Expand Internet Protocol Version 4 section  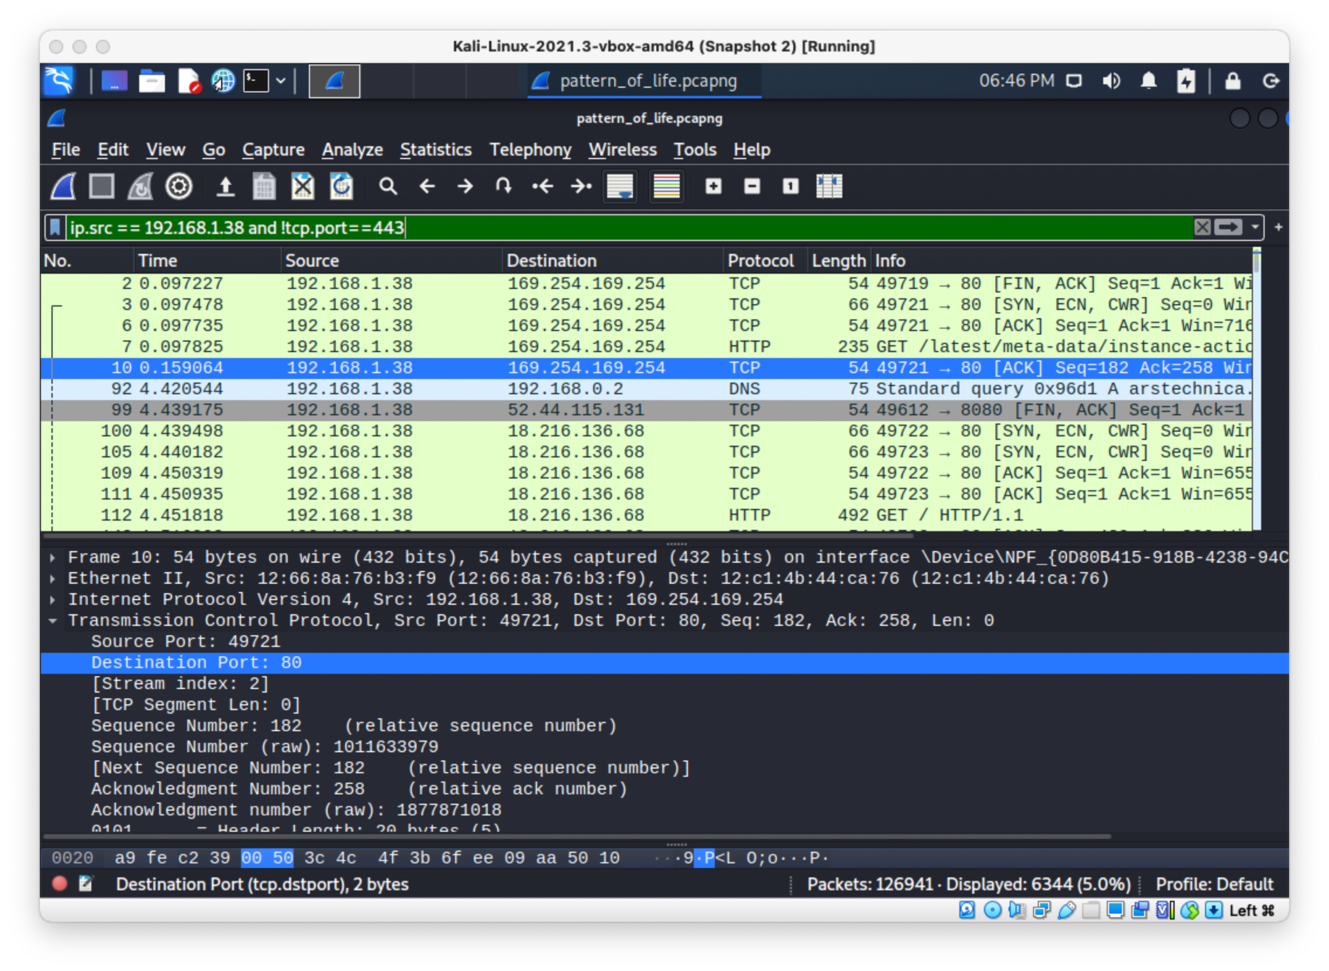[53, 600]
